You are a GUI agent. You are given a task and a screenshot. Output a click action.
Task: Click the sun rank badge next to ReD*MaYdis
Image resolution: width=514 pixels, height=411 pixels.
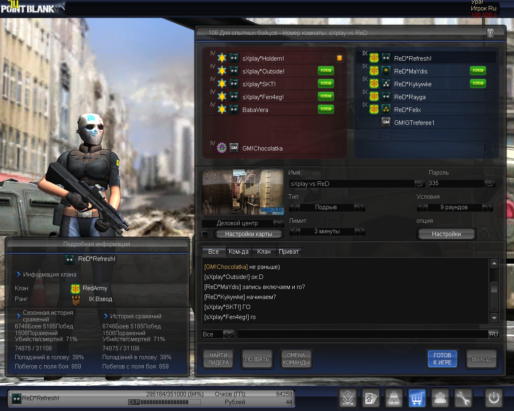coord(386,71)
